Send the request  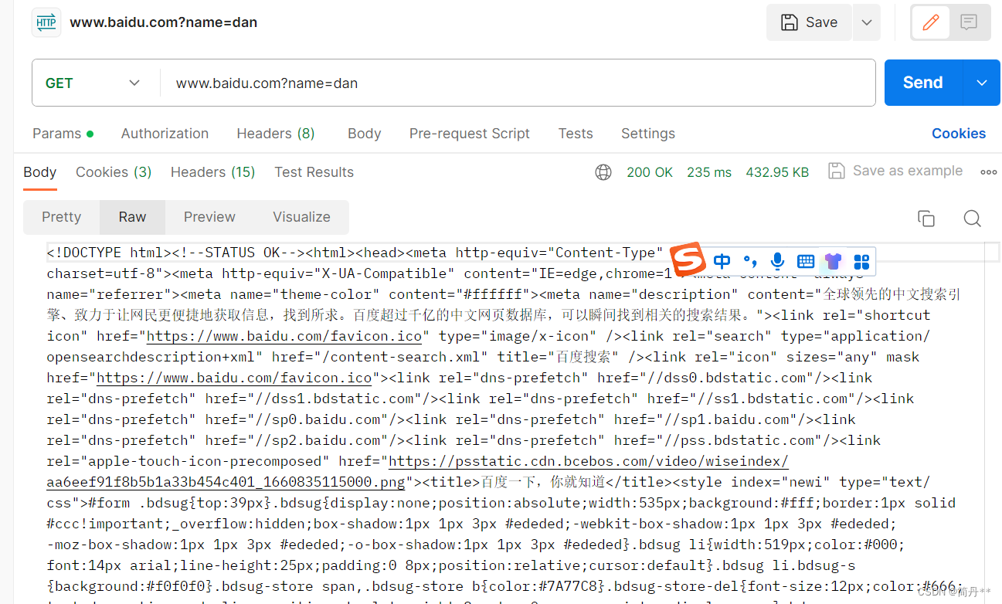click(923, 83)
